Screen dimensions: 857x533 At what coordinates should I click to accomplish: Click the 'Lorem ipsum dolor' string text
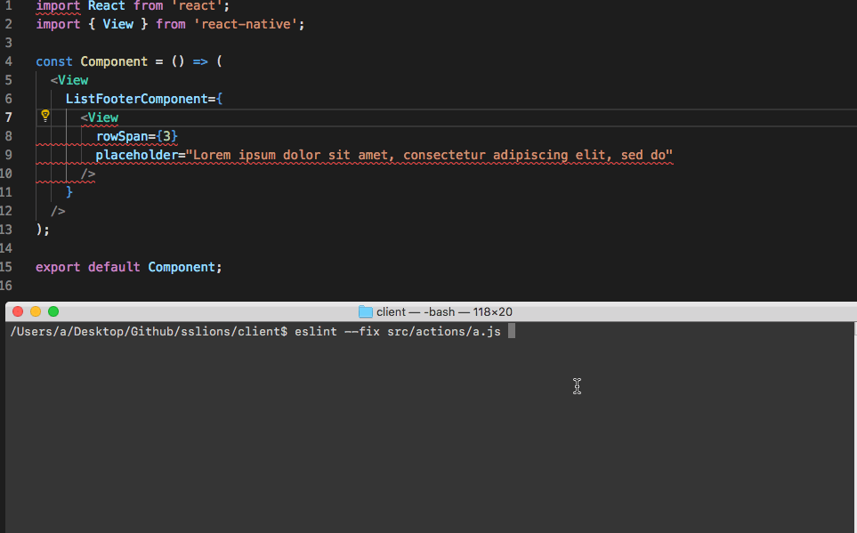pos(257,155)
